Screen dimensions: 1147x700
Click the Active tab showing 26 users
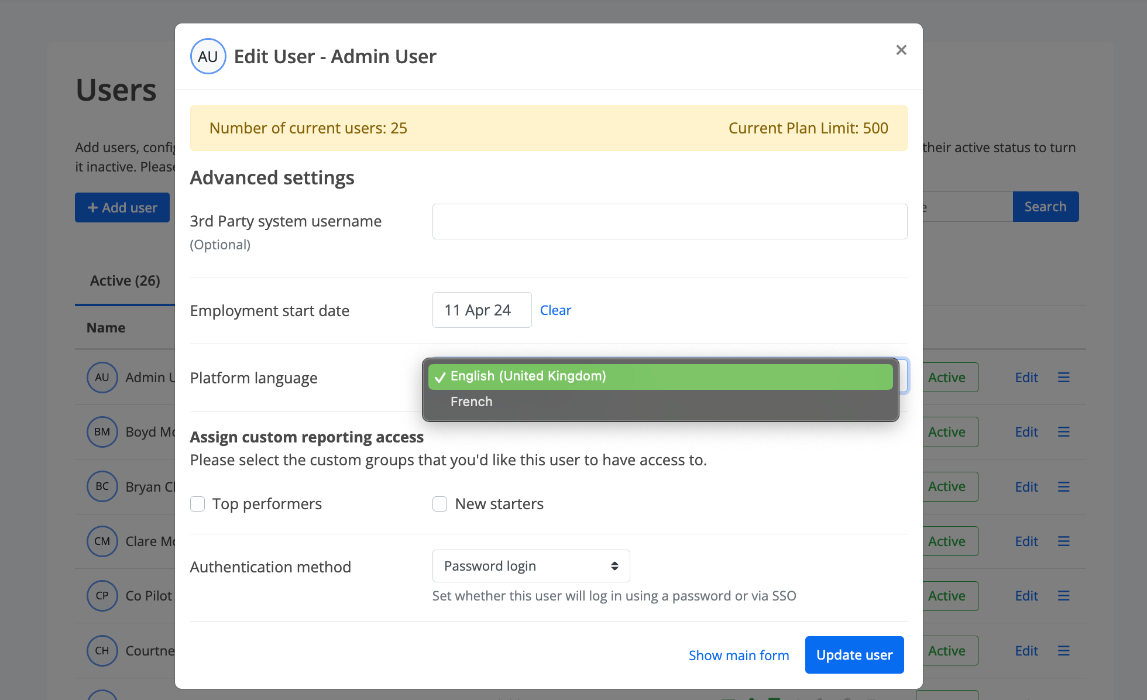125,281
